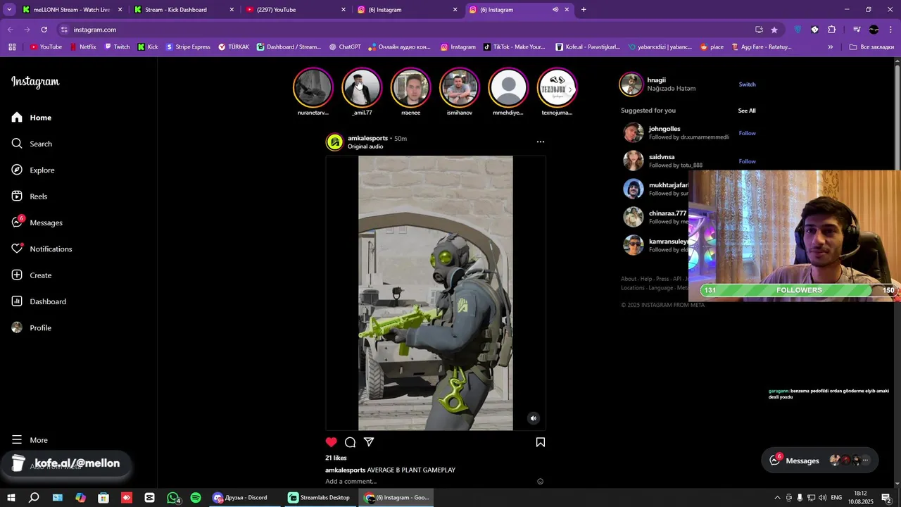The image size is (901, 507).
Task: Go to Explore in the sidebar
Action: pos(33,170)
